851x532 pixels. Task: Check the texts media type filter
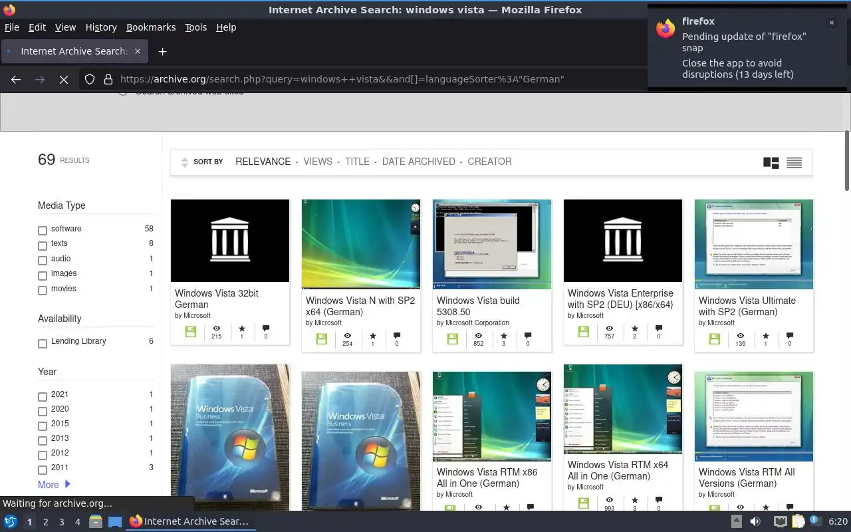coord(43,245)
